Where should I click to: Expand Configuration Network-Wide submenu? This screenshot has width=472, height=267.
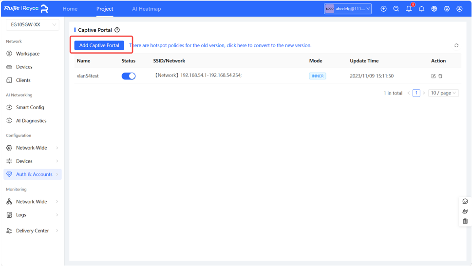click(57, 148)
